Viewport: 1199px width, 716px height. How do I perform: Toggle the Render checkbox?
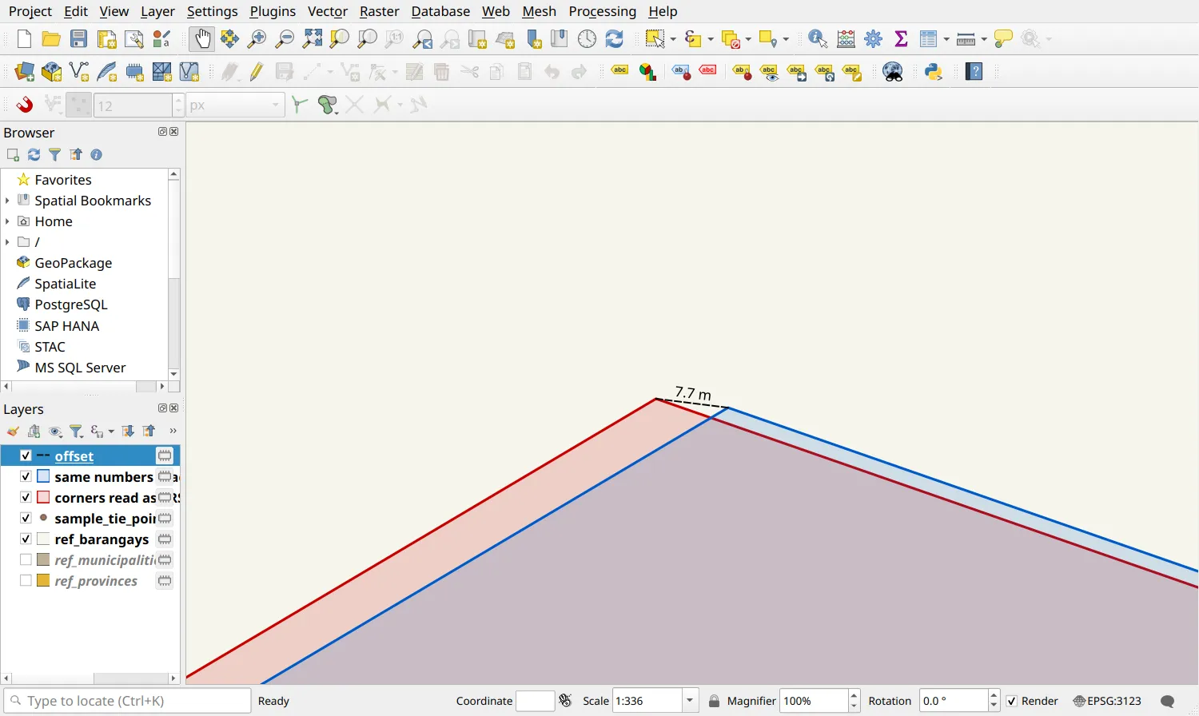(1012, 701)
